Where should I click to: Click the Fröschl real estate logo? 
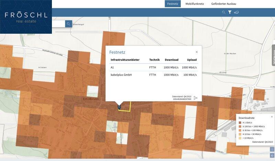[x=26, y=17]
